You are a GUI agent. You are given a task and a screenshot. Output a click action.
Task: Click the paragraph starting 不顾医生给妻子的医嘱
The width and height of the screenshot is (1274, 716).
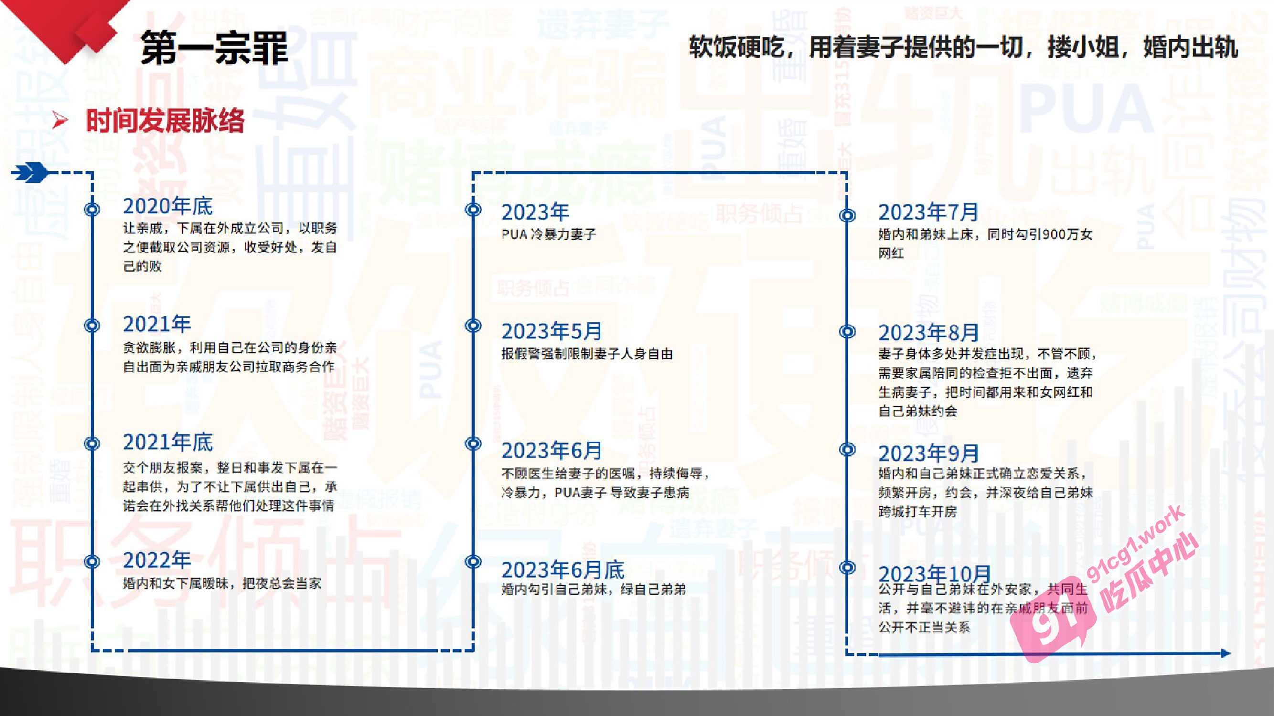coord(606,483)
